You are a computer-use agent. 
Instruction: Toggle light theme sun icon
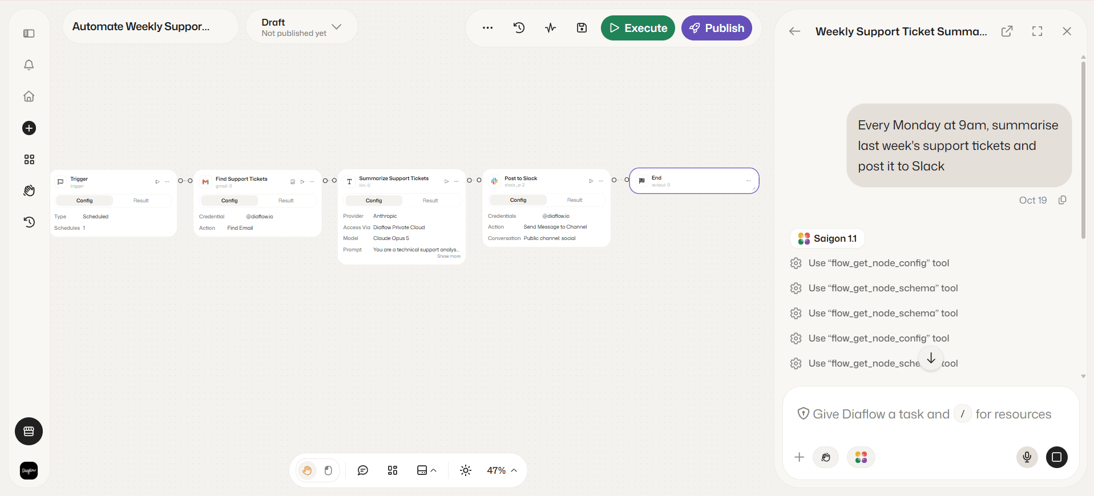click(466, 470)
